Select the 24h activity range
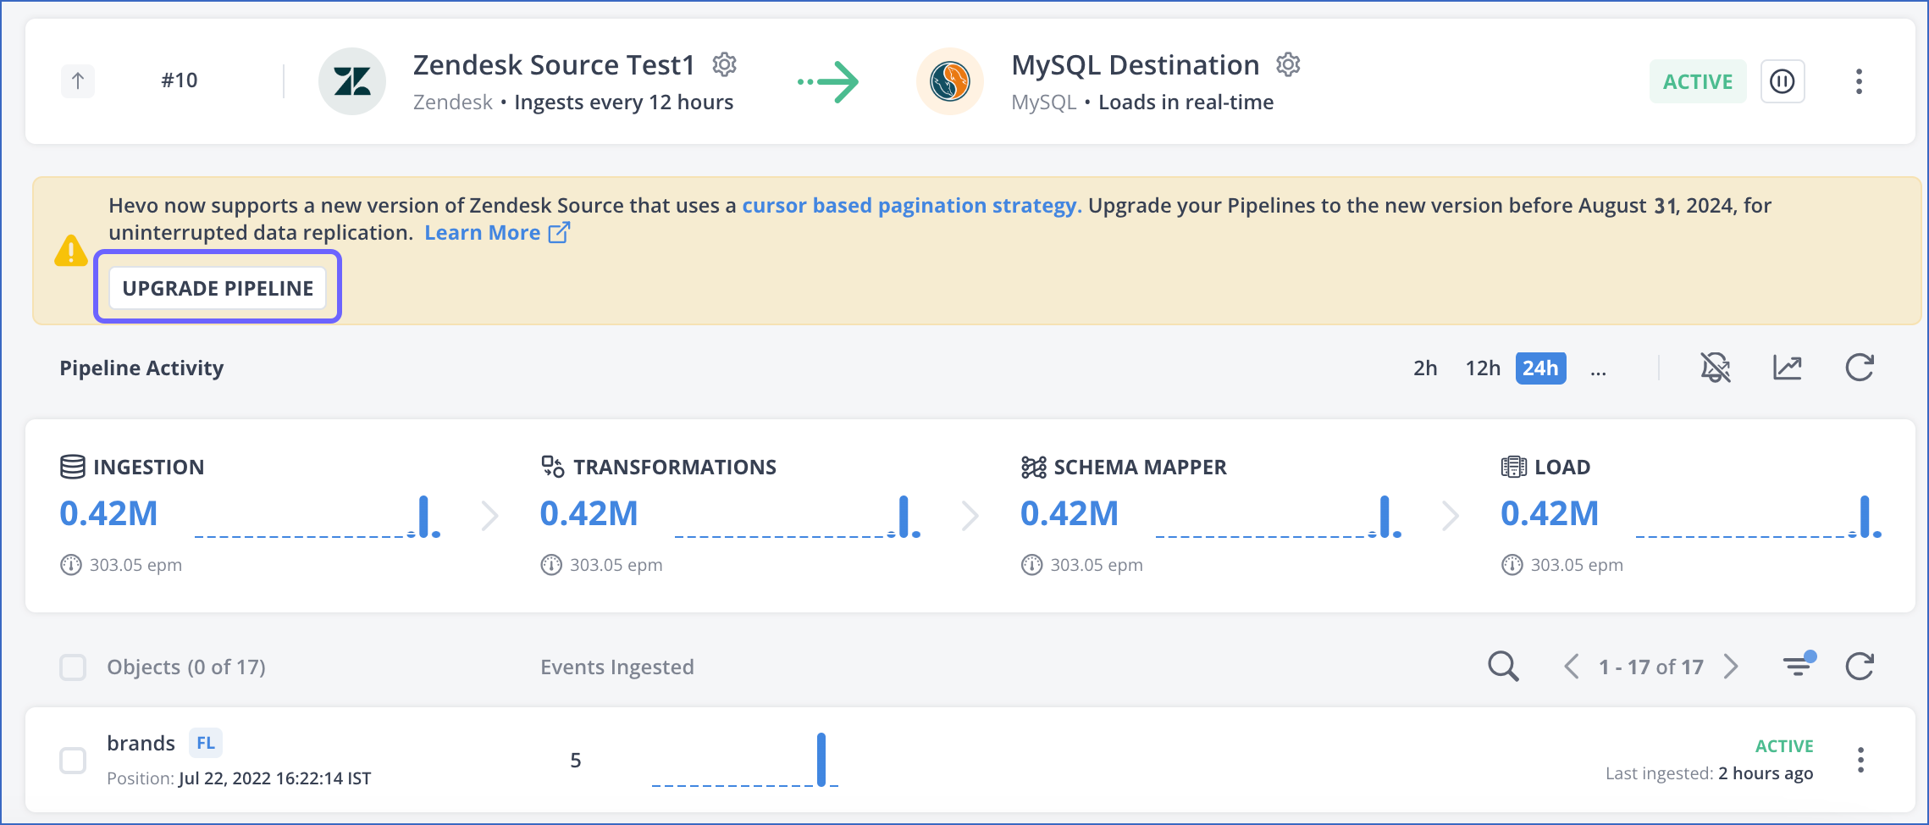The image size is (1929, 825). click(1540, 368)
